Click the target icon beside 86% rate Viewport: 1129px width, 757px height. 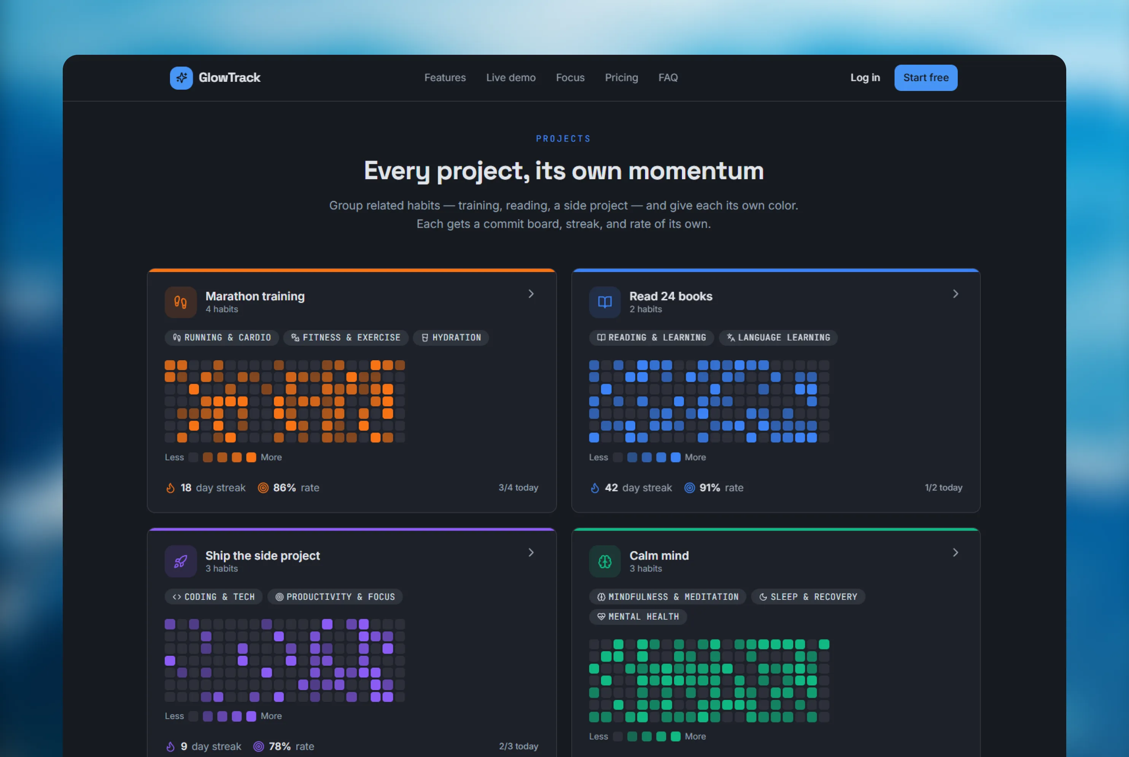point(263,488)
